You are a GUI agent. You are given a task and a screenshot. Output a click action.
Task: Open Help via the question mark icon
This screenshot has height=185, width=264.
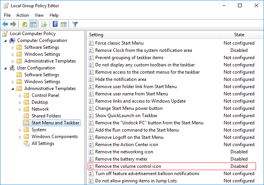click(x=55, y=24)
